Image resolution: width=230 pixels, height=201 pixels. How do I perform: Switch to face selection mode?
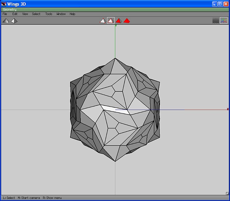118,21
